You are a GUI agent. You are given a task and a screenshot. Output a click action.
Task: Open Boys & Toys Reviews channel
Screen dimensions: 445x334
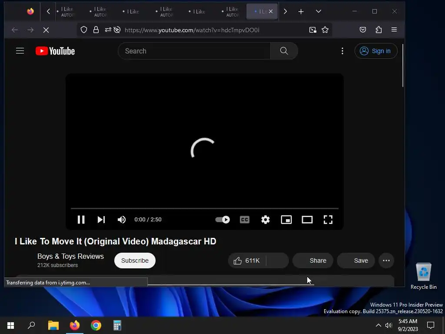(71, 256)
